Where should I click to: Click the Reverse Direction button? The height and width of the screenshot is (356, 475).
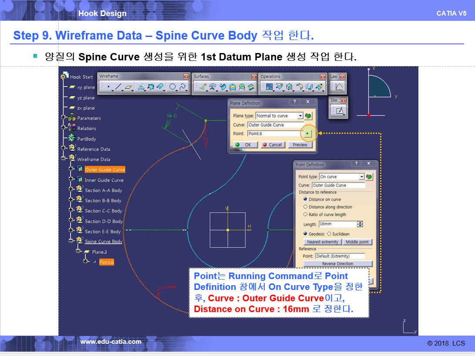pos(337,264)
